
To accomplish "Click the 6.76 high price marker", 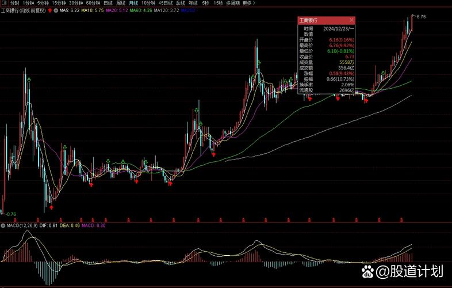I will click(x=420, y=17).
